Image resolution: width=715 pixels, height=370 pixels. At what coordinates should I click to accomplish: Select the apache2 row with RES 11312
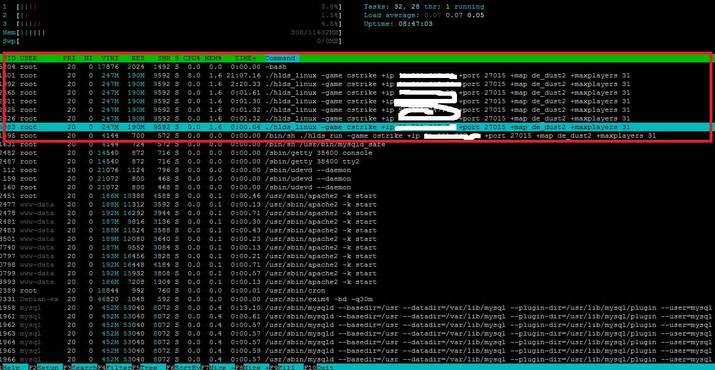[x=358, y=204]
